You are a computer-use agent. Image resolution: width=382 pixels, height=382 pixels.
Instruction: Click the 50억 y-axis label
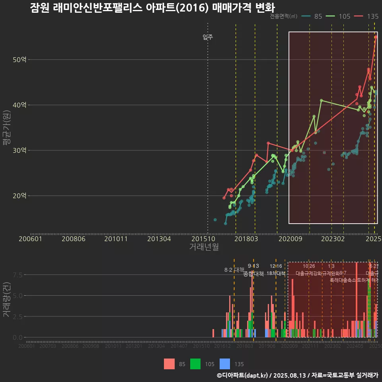pyautogui.click(x=19, y=59)
